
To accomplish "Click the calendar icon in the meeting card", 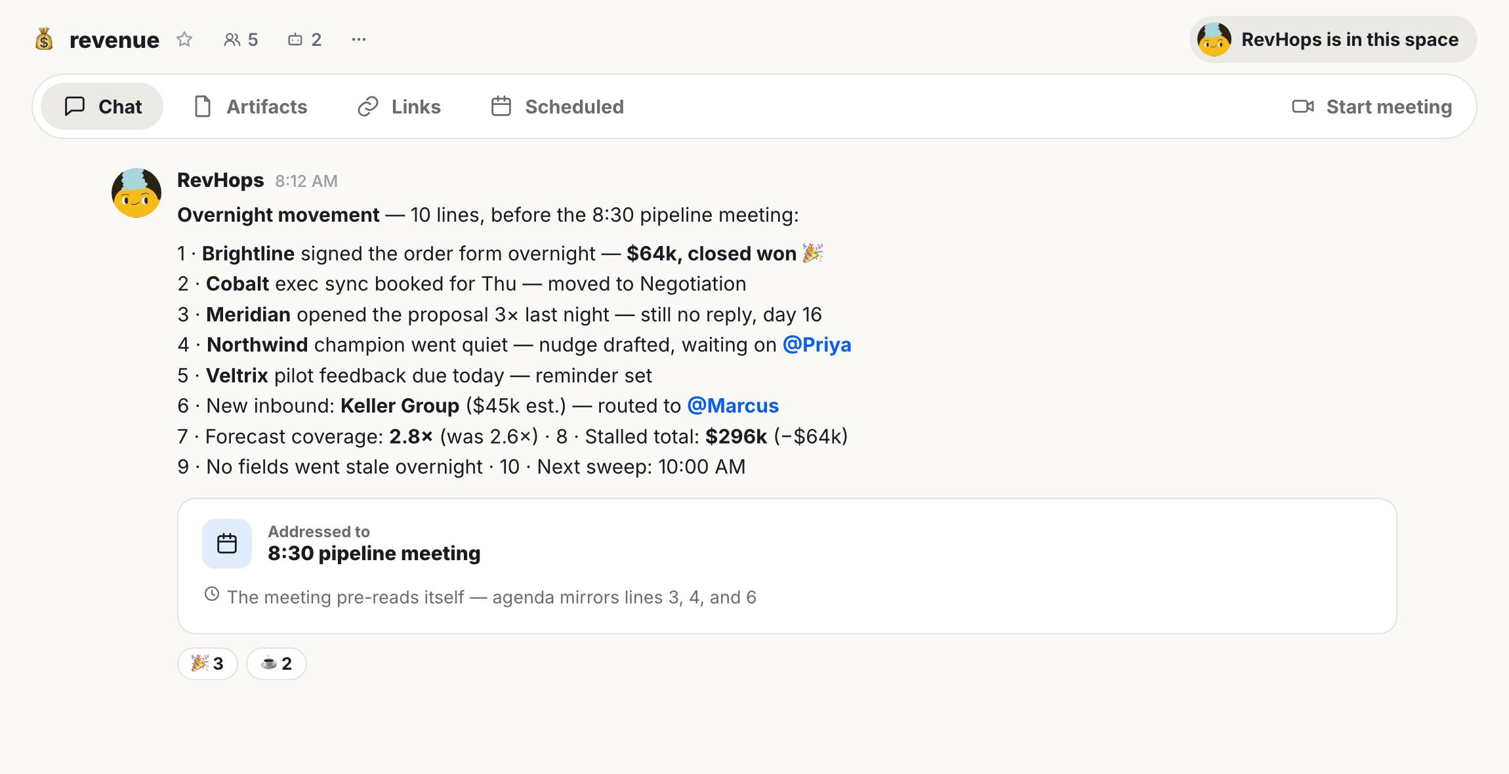I will 227,544.
